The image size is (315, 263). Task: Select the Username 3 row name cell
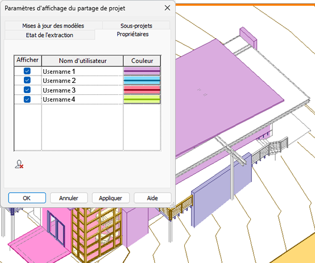click(x=82, y=90)
